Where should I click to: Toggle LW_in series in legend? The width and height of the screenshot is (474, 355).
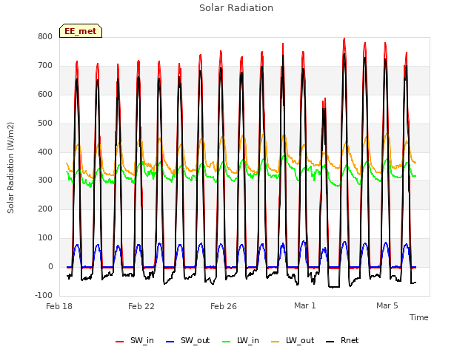[x=241, y=341]
